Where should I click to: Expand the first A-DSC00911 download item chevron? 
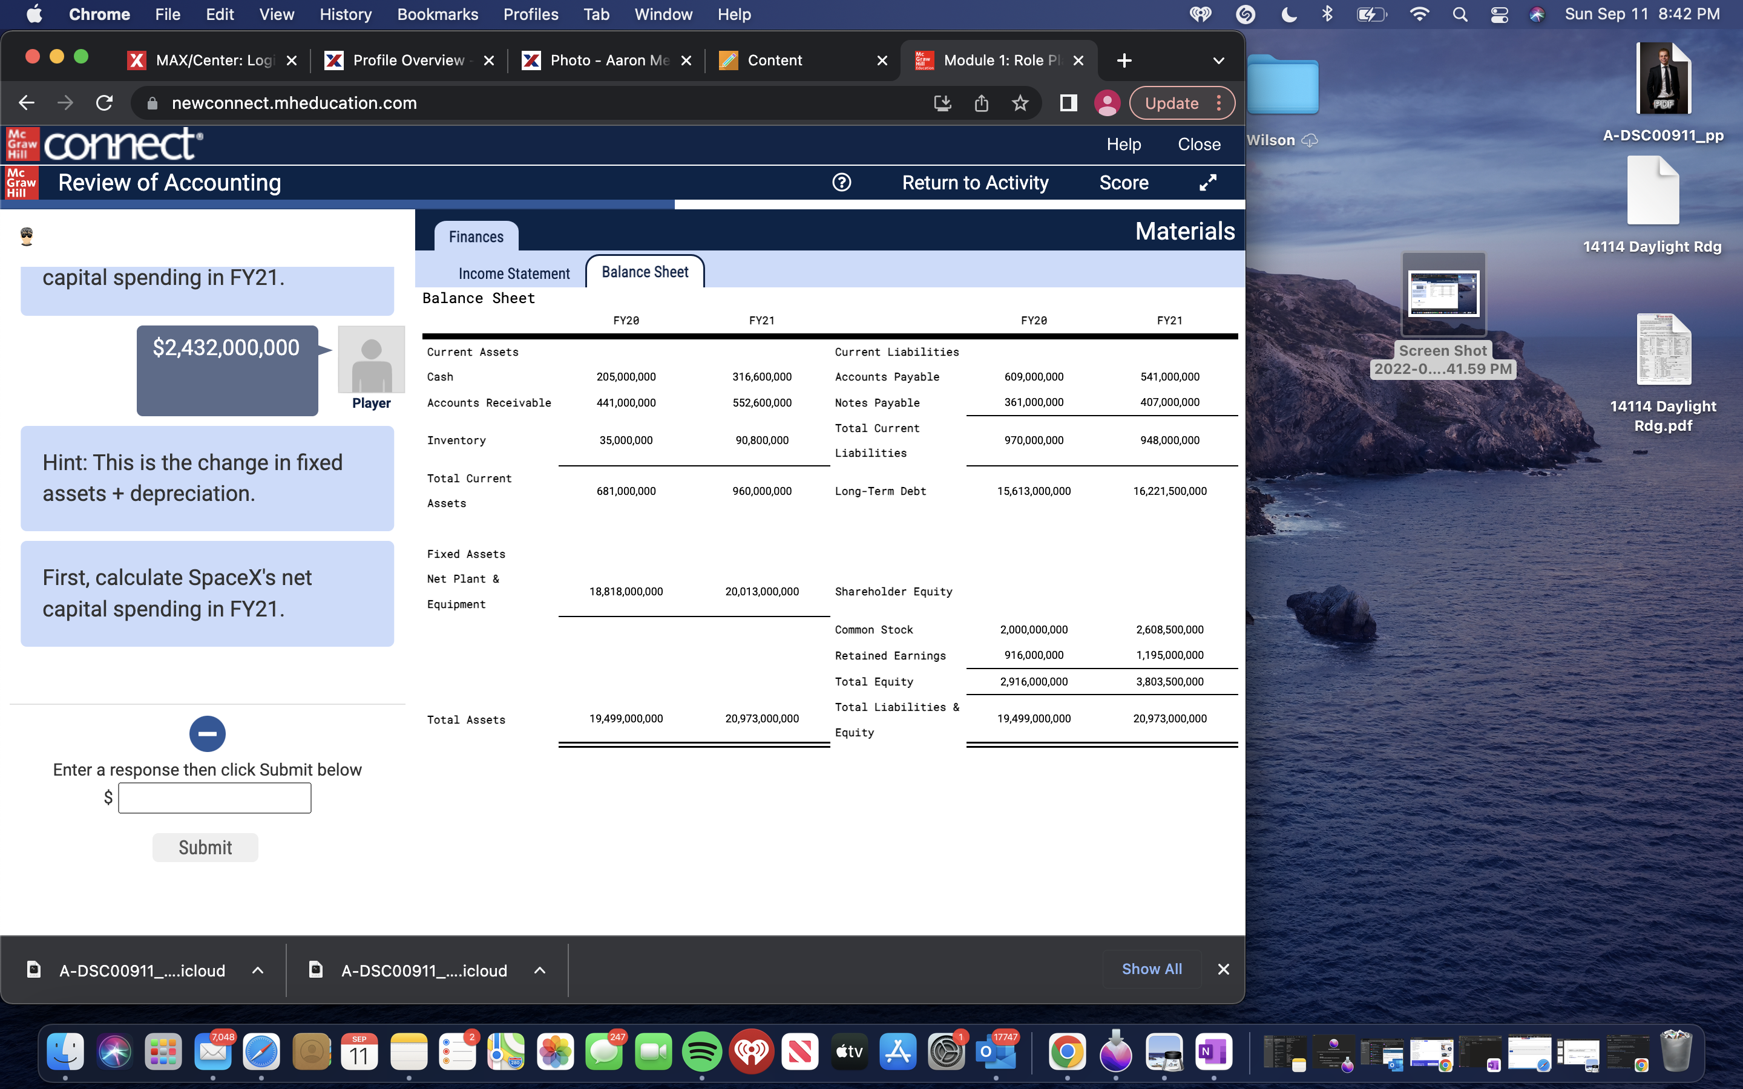pos(257,969)
